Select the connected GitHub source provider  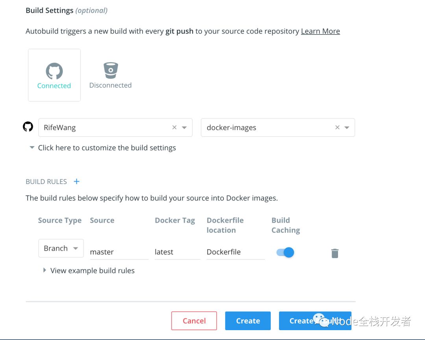[54, 75]
